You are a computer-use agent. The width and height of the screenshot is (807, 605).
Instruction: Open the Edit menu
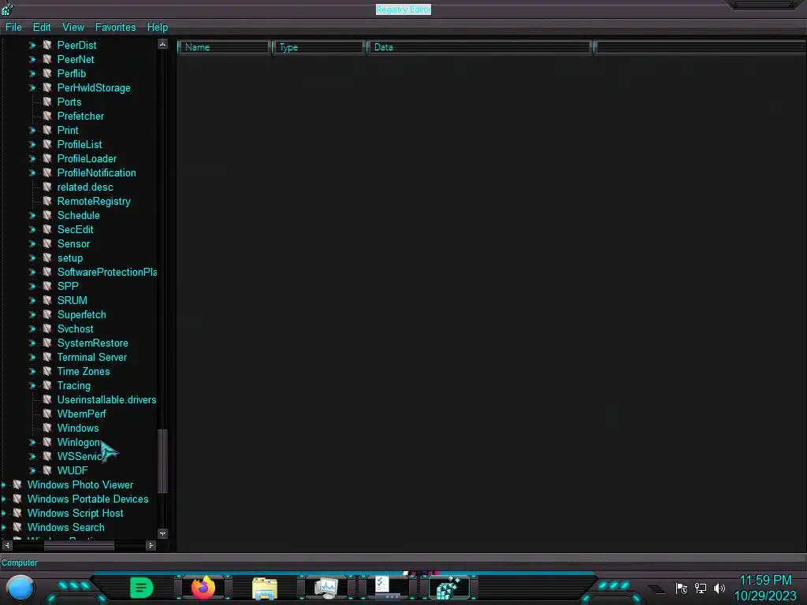(42, 27)
